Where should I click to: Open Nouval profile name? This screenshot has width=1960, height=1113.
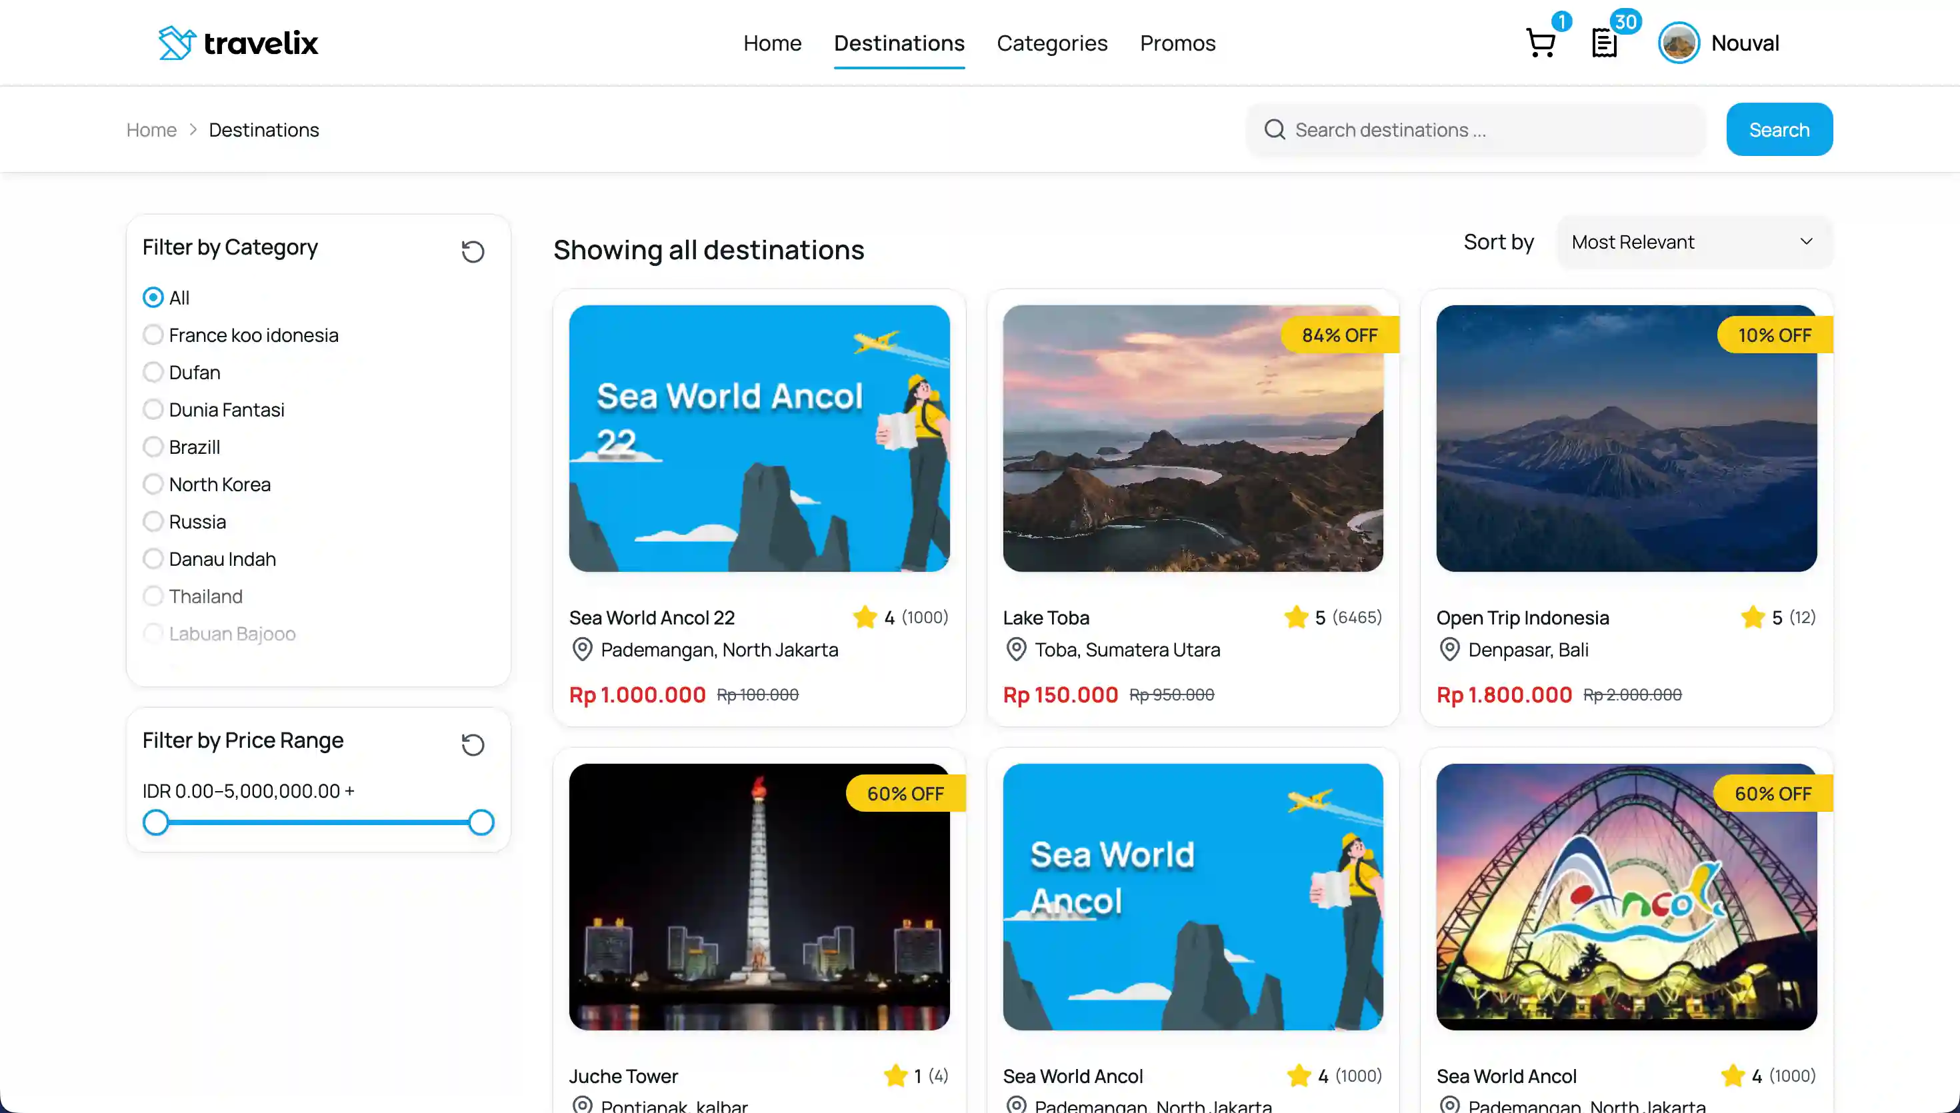click(x=1745, y=43)
